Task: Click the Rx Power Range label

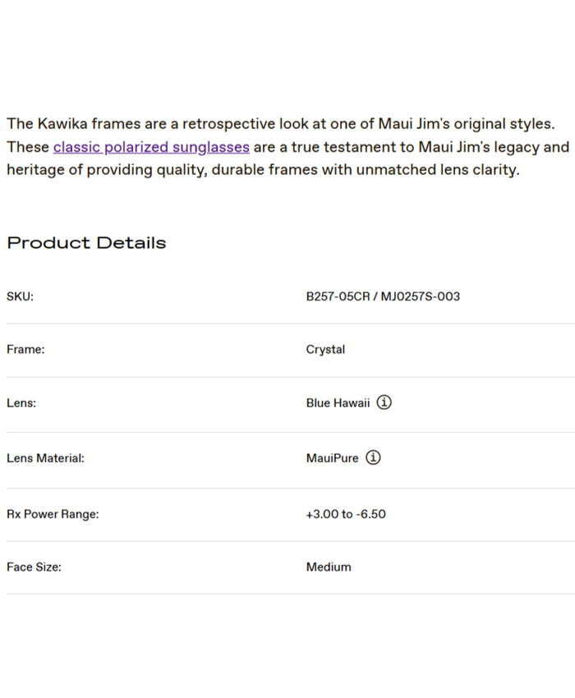Action: pyautogui.click(x=53, y=514)
